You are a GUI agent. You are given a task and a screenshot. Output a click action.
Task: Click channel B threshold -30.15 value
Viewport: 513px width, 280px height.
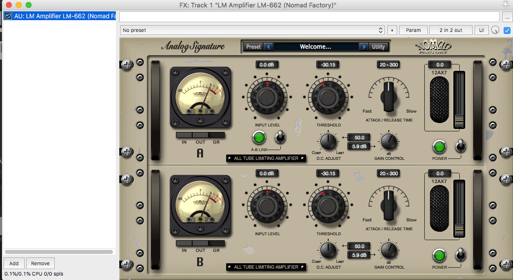coord(328,174)
